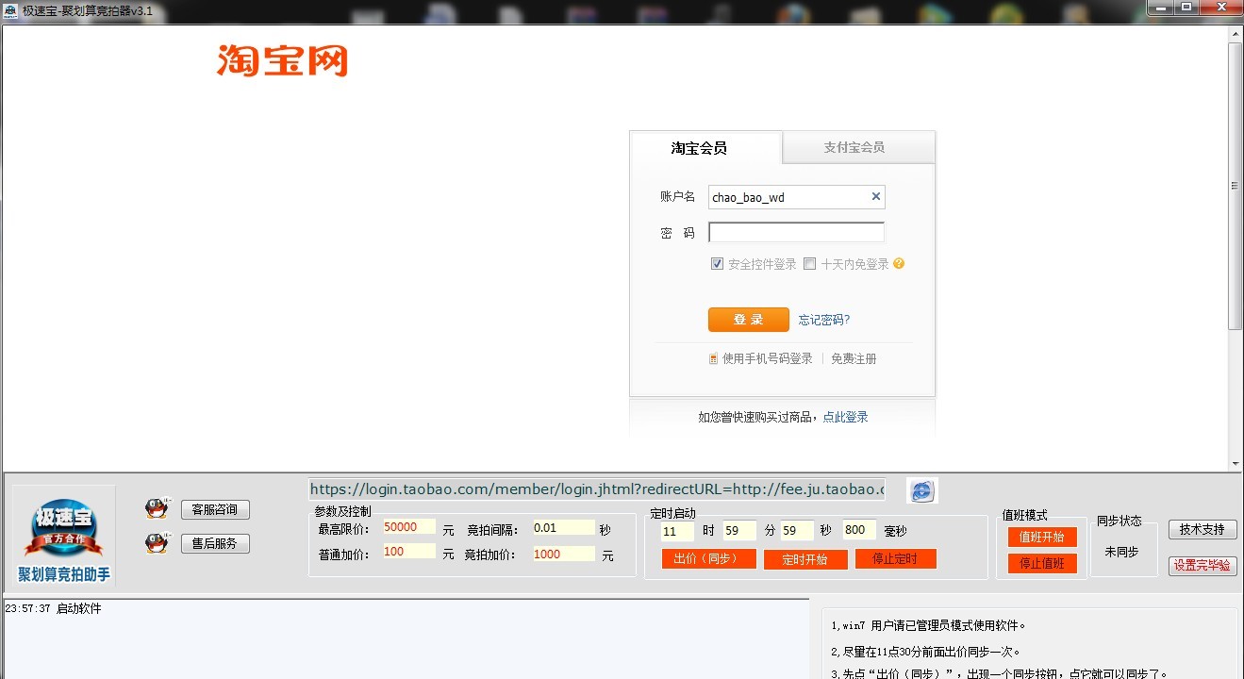Click the 客服咨询 button
Image resolution: width=1244 pixels, height=679 pixels.
(x=215, y=509)
